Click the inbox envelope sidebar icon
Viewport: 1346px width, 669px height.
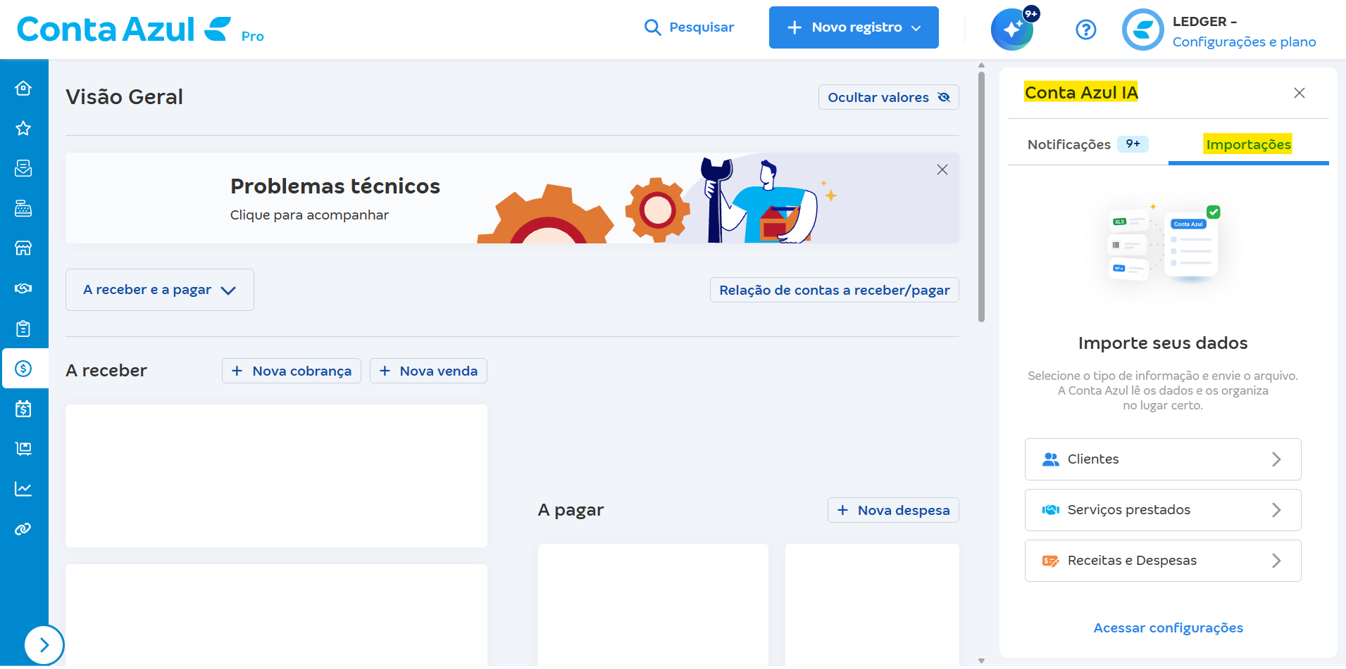(23, 168)
